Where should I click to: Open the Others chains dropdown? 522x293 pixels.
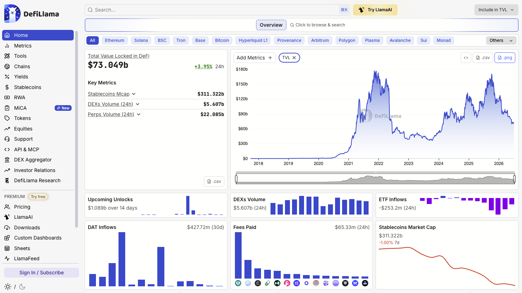(501, 40)
